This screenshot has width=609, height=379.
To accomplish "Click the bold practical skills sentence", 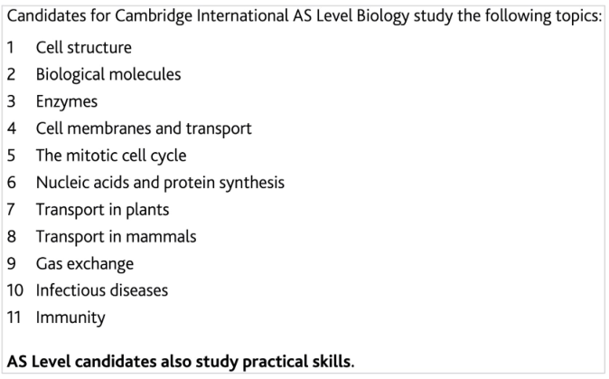I will click(181, 362).
